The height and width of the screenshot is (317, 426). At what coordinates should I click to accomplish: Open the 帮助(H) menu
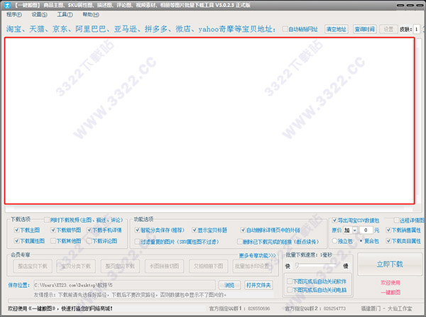click(91, 14)
